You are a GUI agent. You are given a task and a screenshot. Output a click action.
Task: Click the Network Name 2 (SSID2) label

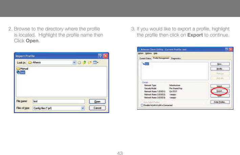(155, 94)
